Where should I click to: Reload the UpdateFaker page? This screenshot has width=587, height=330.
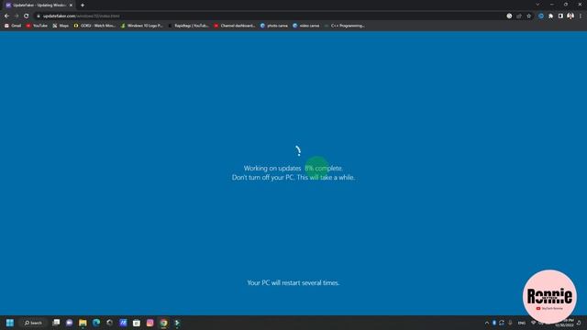[27, 16]
